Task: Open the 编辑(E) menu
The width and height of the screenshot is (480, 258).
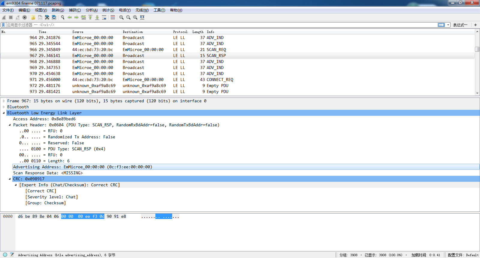Action: point(24,10)
